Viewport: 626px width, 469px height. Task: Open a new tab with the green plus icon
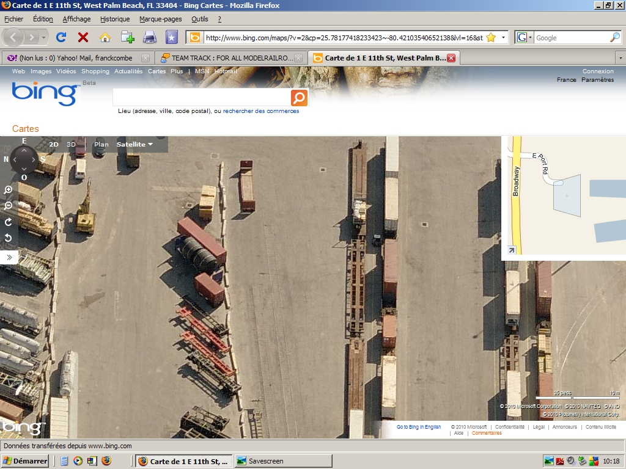point(127,37)
